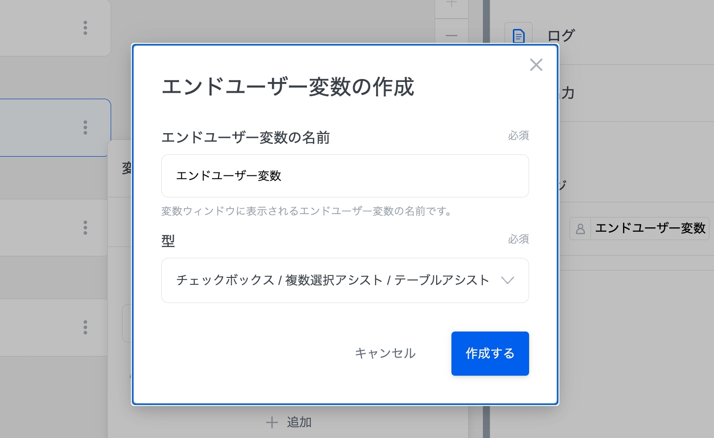The height and width of the screenshot is (438, 714).
Task: Click the minus zoom-out button
Action: coord(451,36)
